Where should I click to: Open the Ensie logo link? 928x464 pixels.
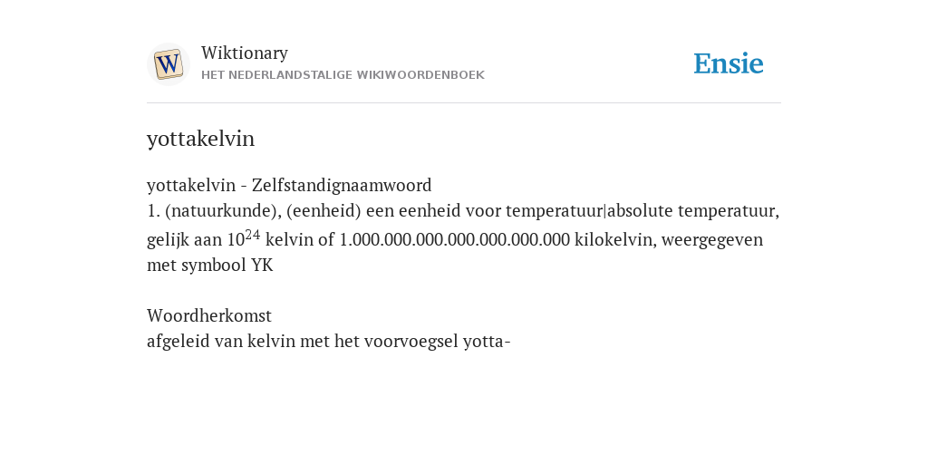(728, 64)
